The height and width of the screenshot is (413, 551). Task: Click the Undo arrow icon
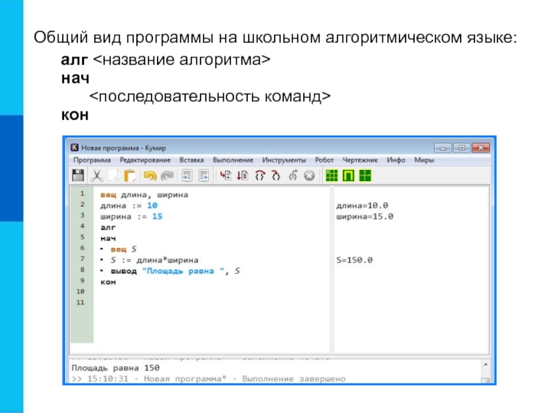point(149,176)
